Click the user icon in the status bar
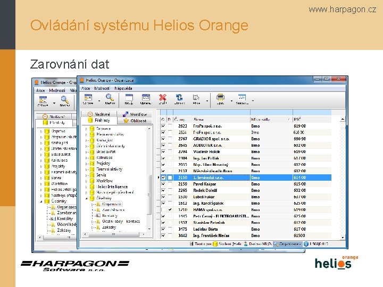Screen dimensions: 383x287 point(246,244)
